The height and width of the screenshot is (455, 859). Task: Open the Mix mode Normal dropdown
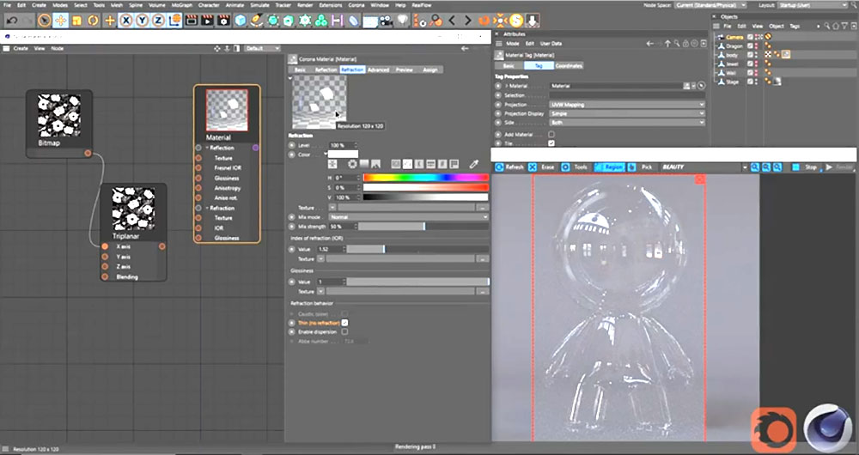tap(408, 217)
